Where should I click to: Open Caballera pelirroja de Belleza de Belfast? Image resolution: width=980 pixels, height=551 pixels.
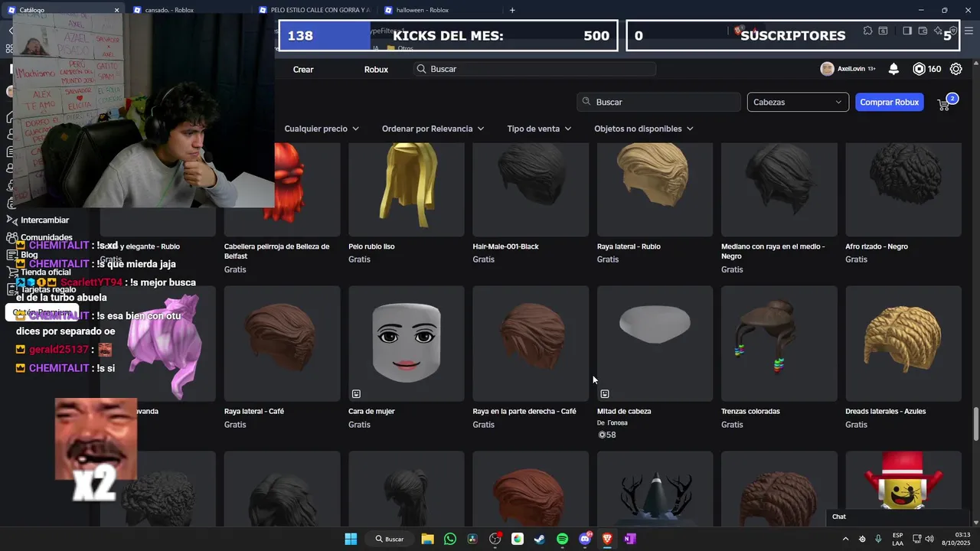pos(276,252)
